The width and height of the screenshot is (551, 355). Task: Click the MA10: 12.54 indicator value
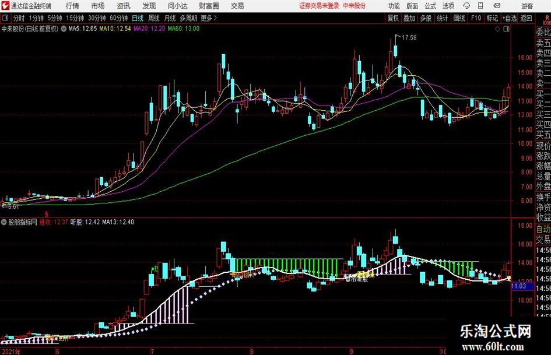pos(115,29)
